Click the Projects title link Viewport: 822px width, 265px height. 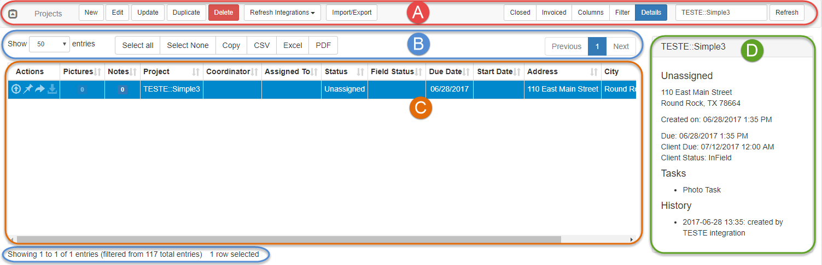click(x=48, y=14)
